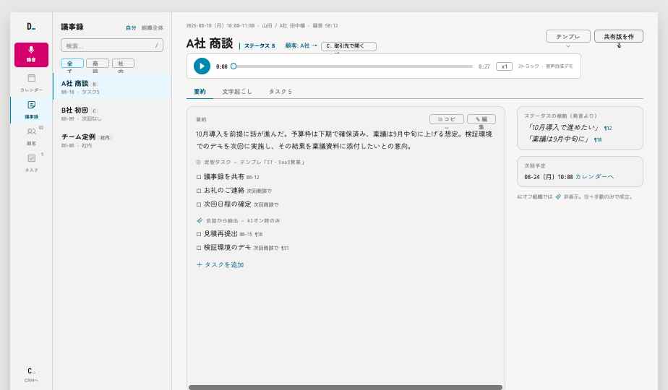The image size is (668, 390).
Task: Open the A社 商談 minutes entry
Action: click(x=112, y=87)
